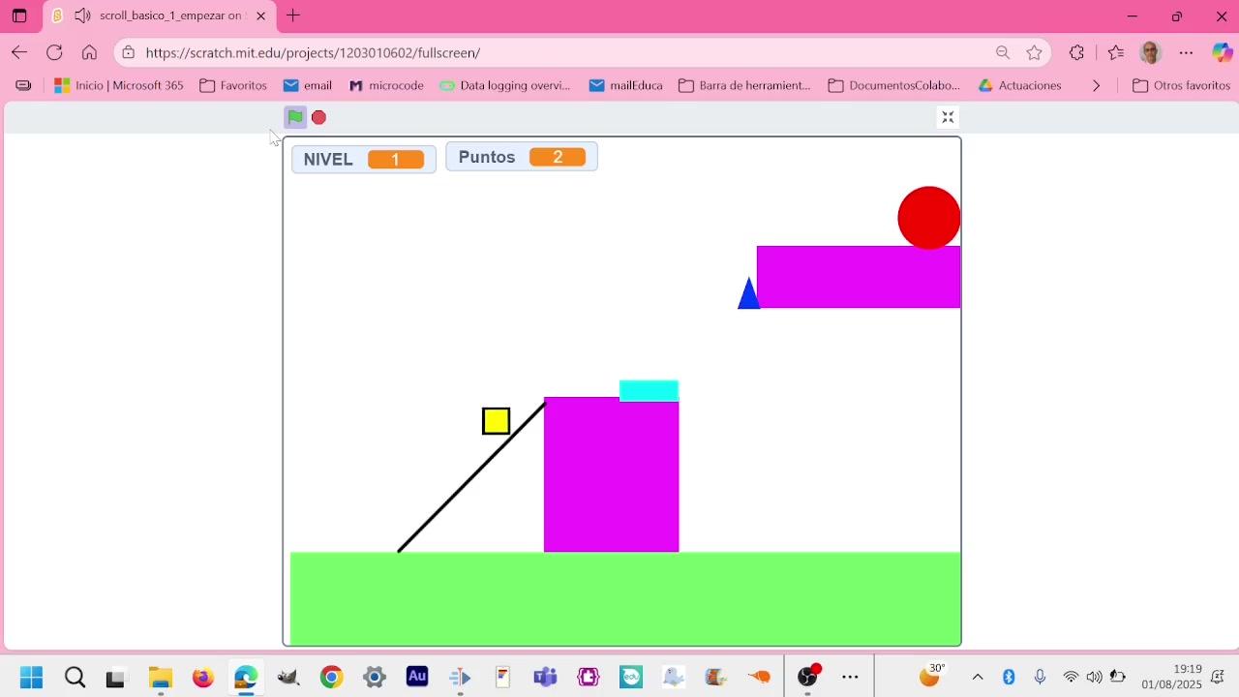Open File Explorer from the taskbar
1239x697 pixels.
coord(160,677)
